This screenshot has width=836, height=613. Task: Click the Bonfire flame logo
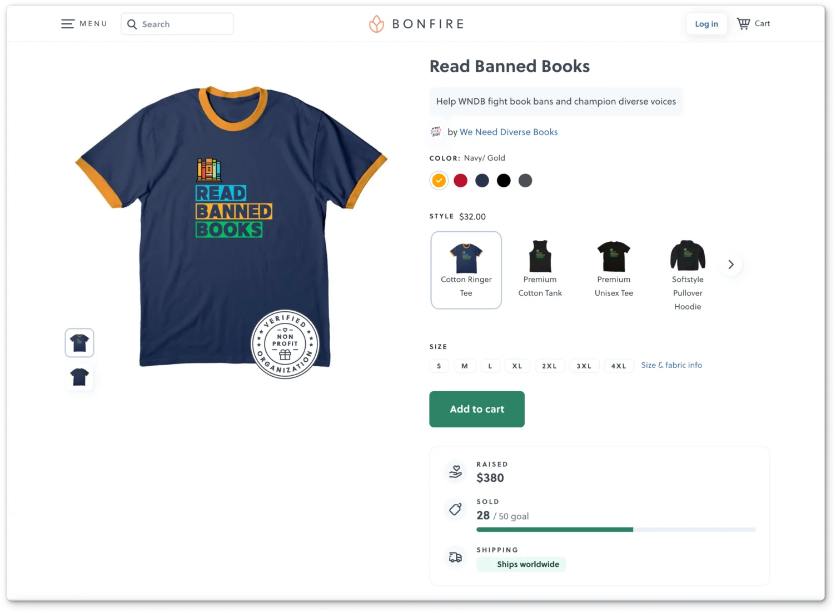coord(376,24)
